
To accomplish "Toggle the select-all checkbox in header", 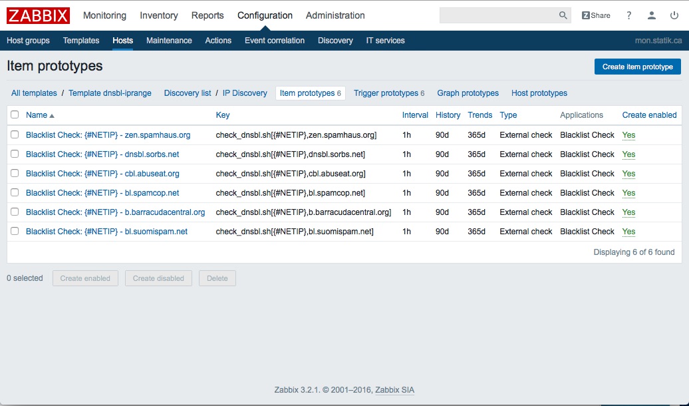I will click(15, 115).
